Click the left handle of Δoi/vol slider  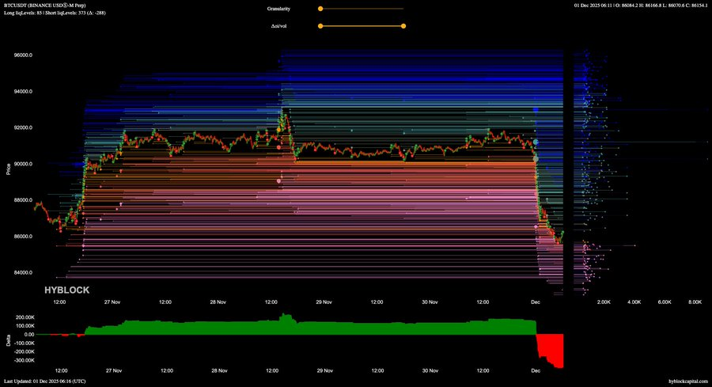tap(320, 26)
